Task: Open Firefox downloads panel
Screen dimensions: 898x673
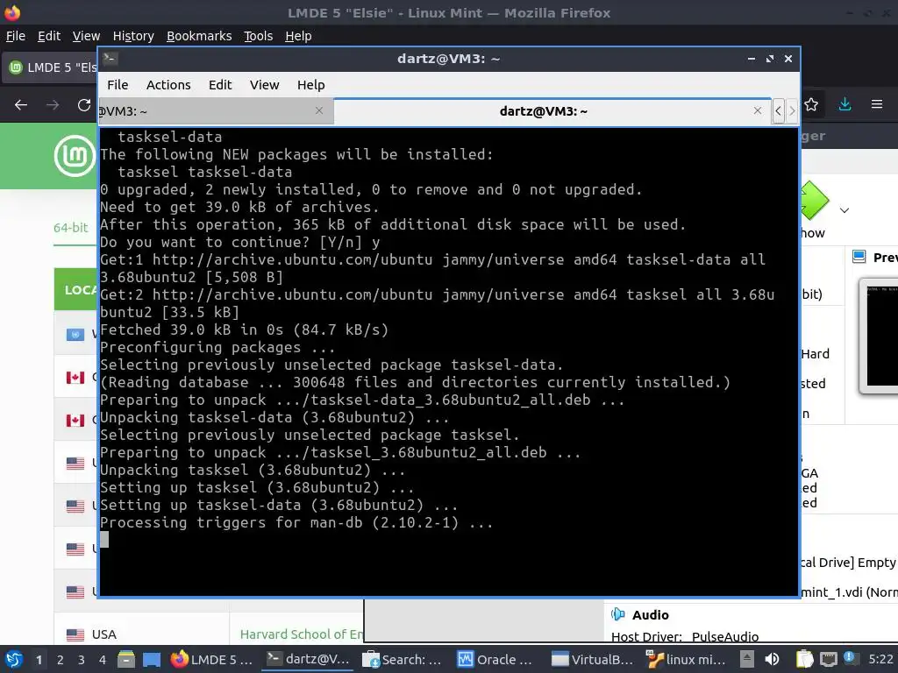Action: pyautogui.click(x=845, y=104)
